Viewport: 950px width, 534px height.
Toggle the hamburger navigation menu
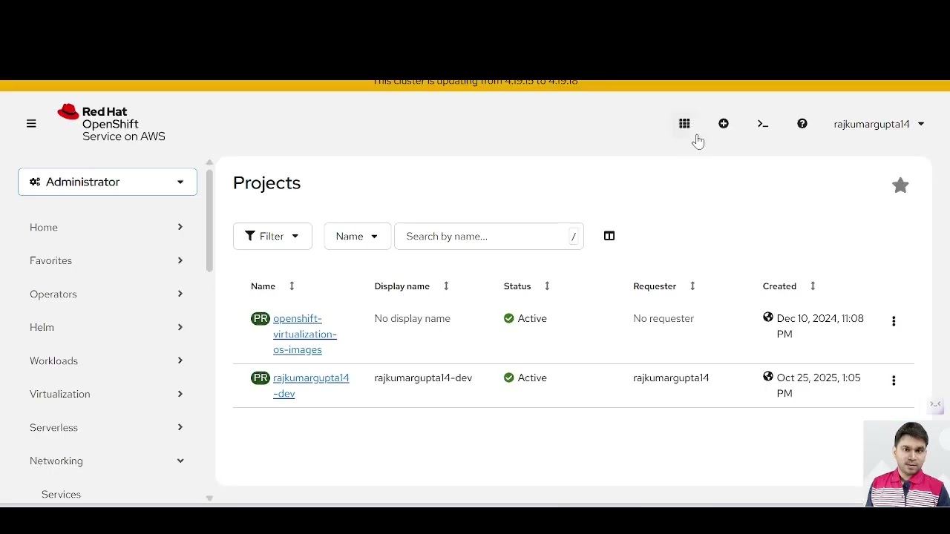[x=31, y=124]
